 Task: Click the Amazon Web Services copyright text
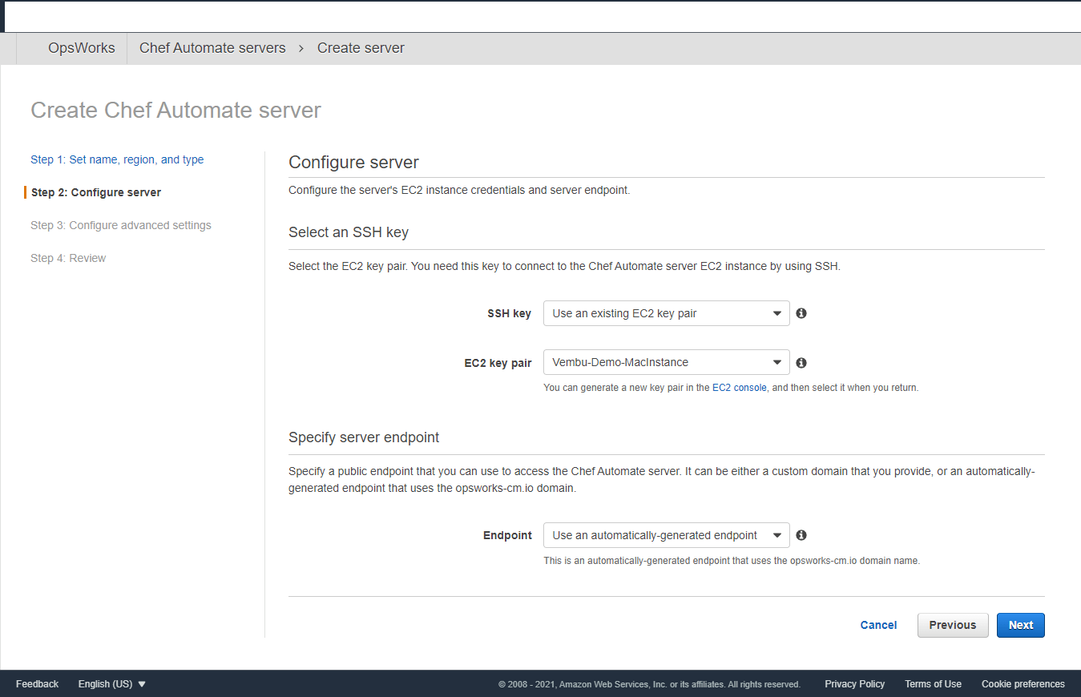tap(649, 685)
